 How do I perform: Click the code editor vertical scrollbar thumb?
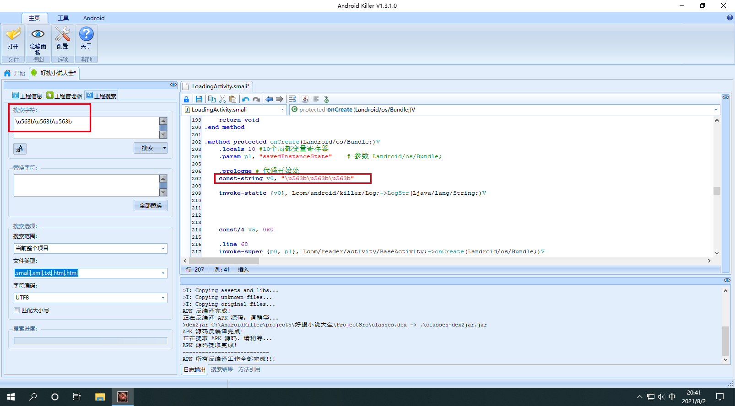click(x=717, y=191)
